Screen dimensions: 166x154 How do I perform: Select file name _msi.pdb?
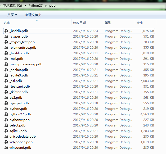coord(16,59)
